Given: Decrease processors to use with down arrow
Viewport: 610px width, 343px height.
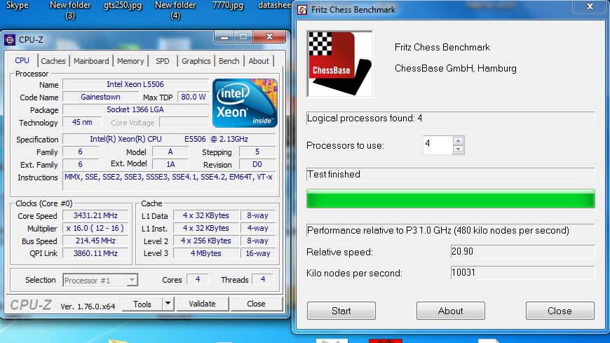Looking at the screenshot, I should 458,149.
